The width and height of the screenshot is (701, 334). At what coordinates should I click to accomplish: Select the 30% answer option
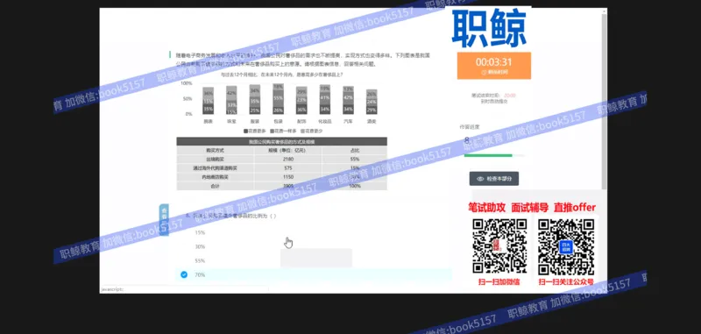tap(200, 246)
